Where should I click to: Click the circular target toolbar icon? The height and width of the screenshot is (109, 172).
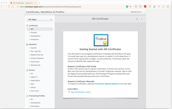tap(136, 7)
